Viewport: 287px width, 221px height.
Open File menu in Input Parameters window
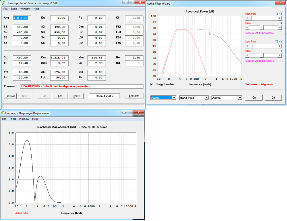point(5,9)
